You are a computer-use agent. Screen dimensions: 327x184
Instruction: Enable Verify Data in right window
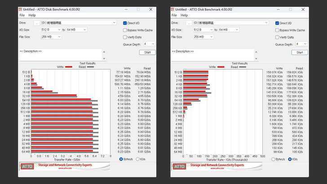pos(277,37)
